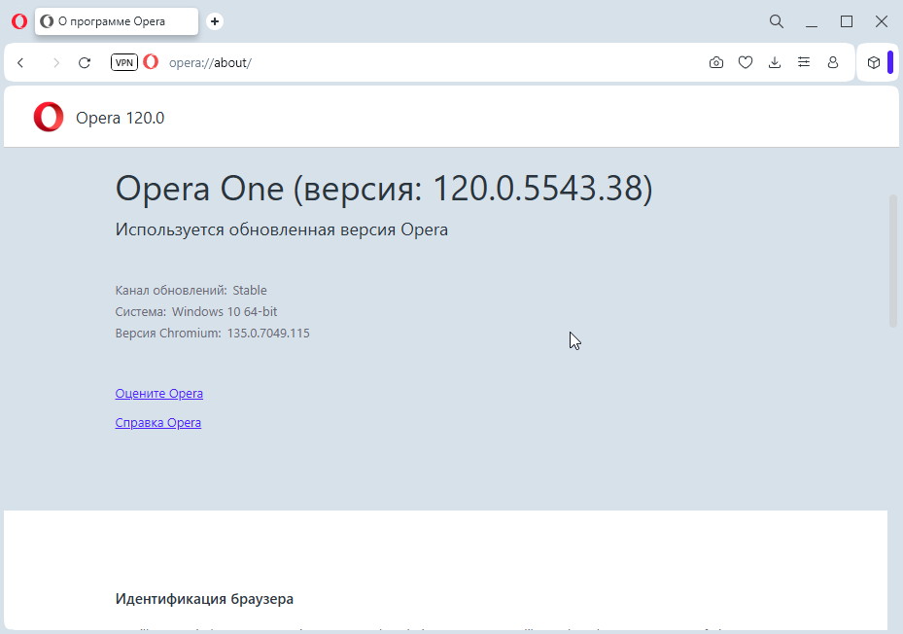Click the purple sidebar strip

(x=890, y=62)
